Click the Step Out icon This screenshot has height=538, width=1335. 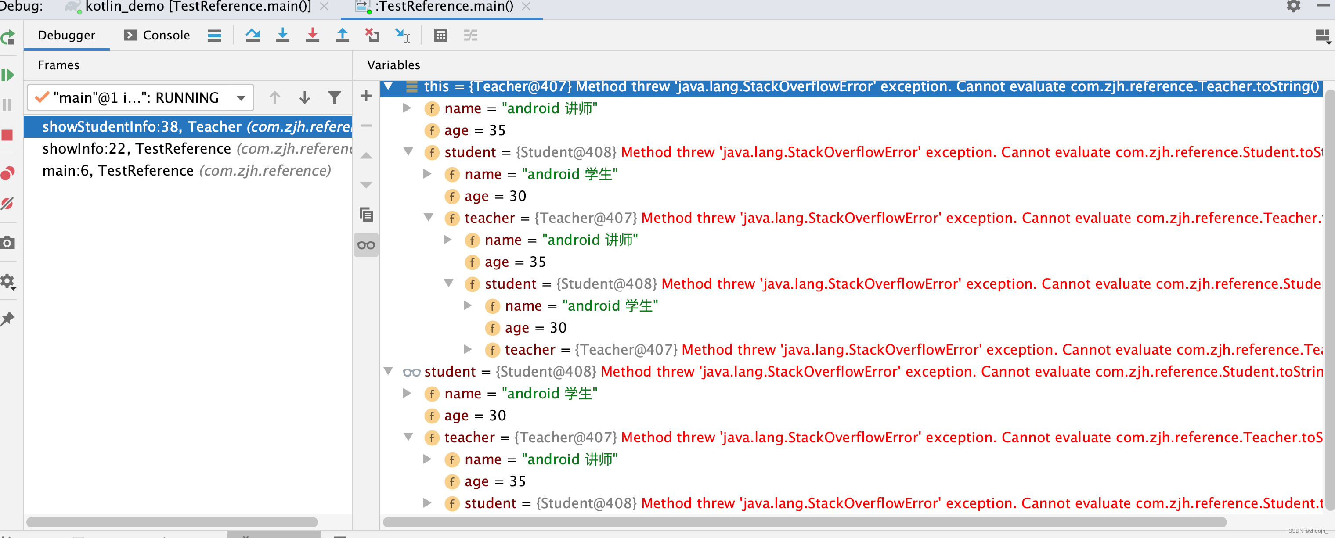[342, 35]
